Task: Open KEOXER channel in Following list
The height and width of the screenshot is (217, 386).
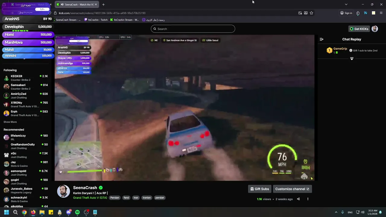Action: 26,78
